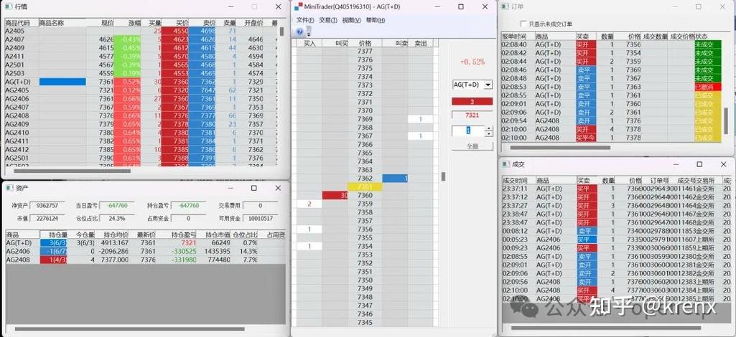The width and height of the screenshot is (736, 337).
Task: Click the red position button showing 3
Action: click(x=472, y=101)
